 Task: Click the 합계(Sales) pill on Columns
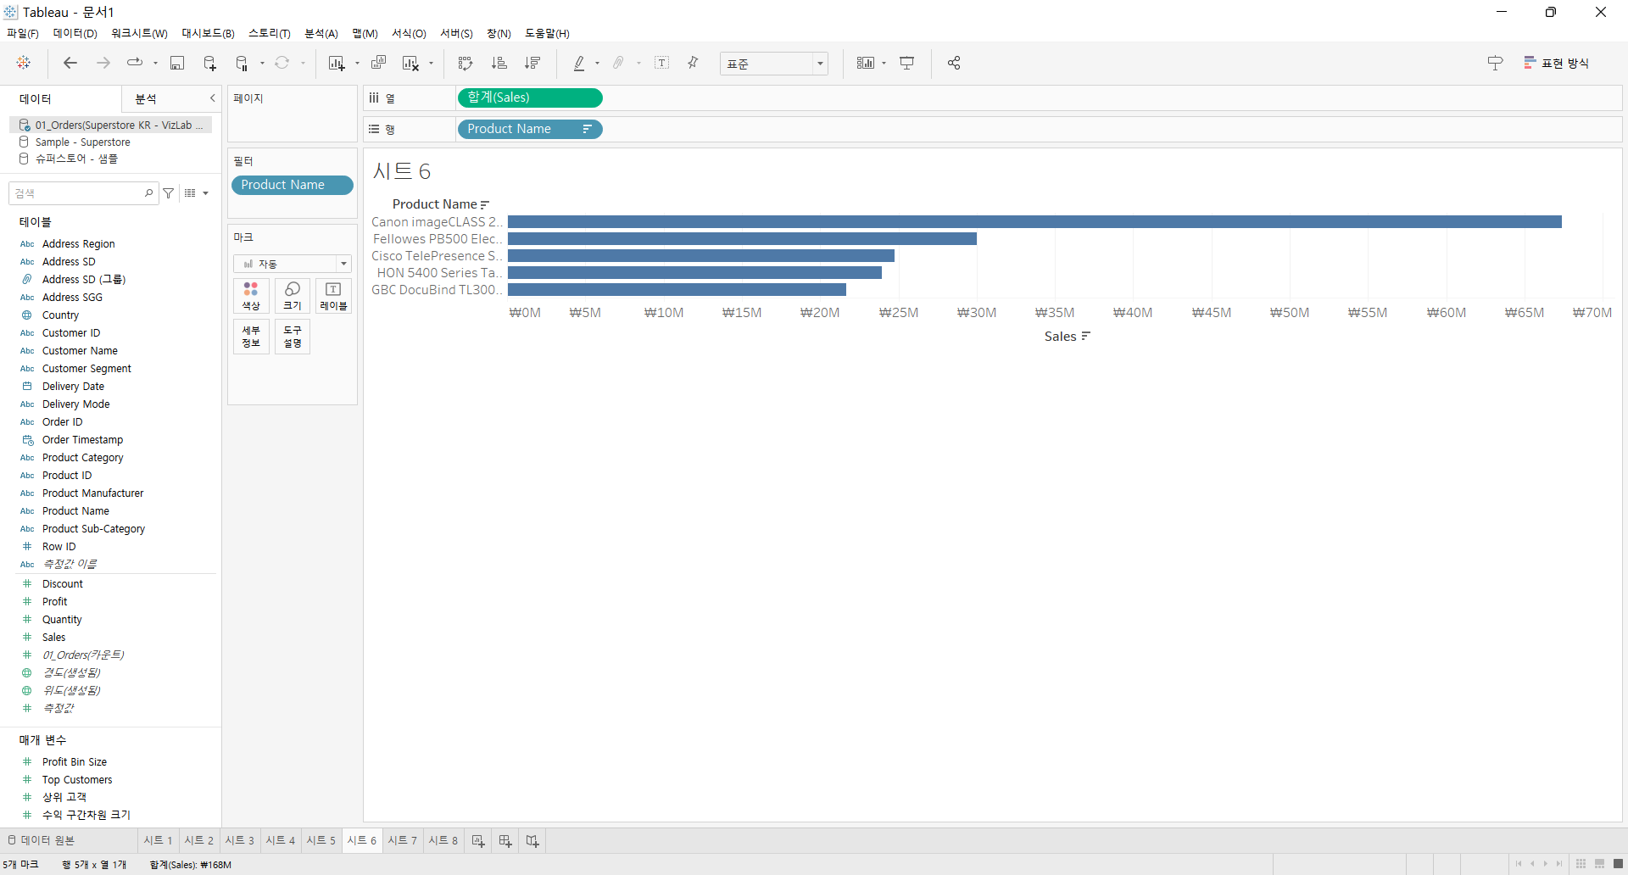pyautogui.click(x=530, y=98)
